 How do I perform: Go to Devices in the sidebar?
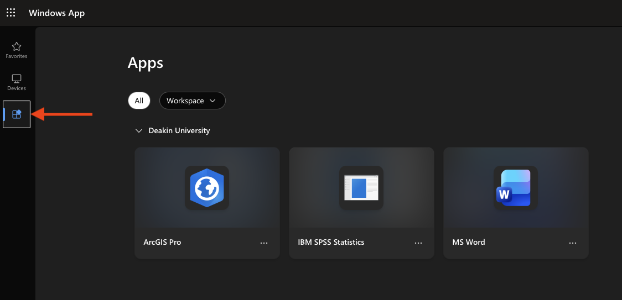coord(17,82)
